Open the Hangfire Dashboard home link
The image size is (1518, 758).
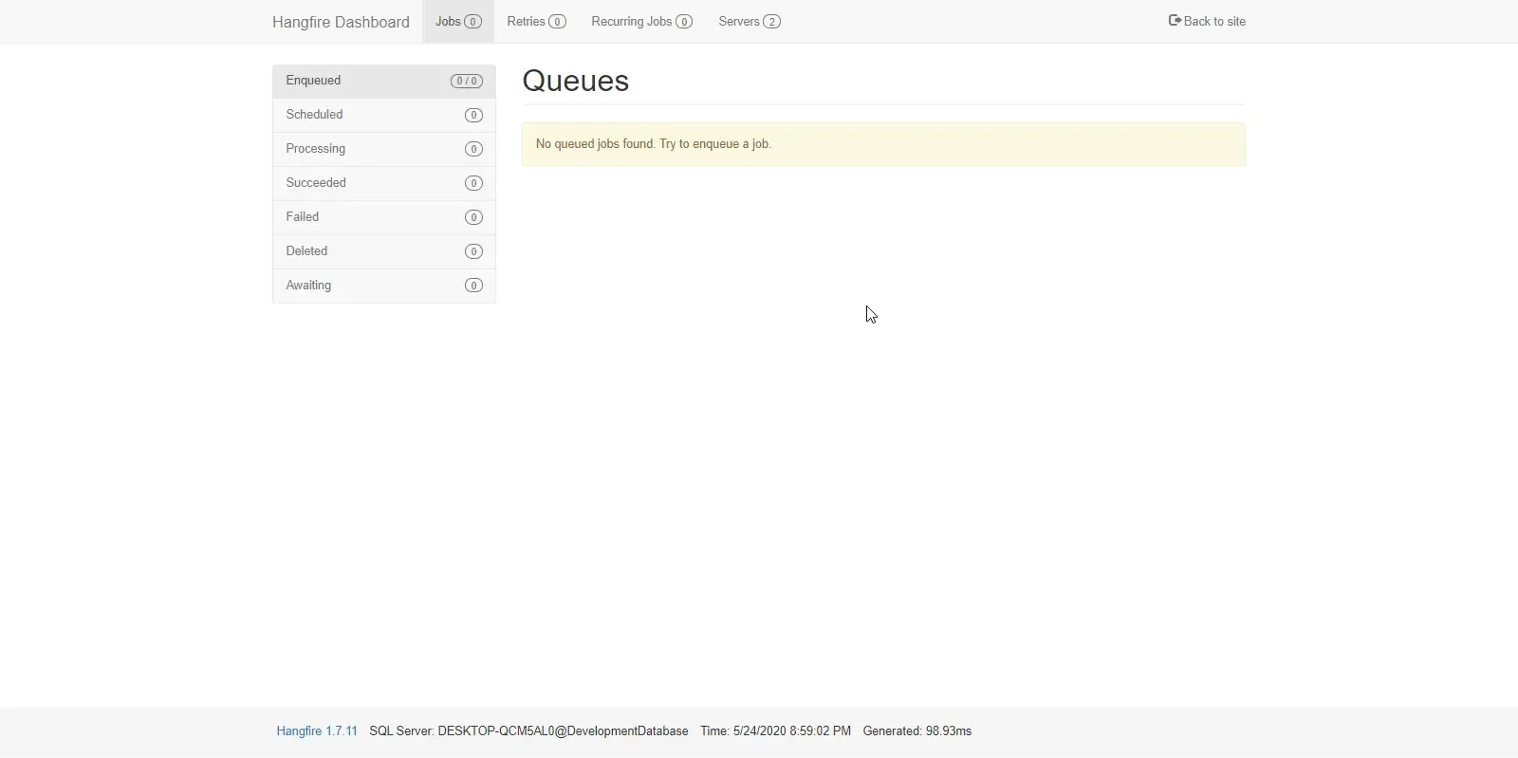point(341,22)
